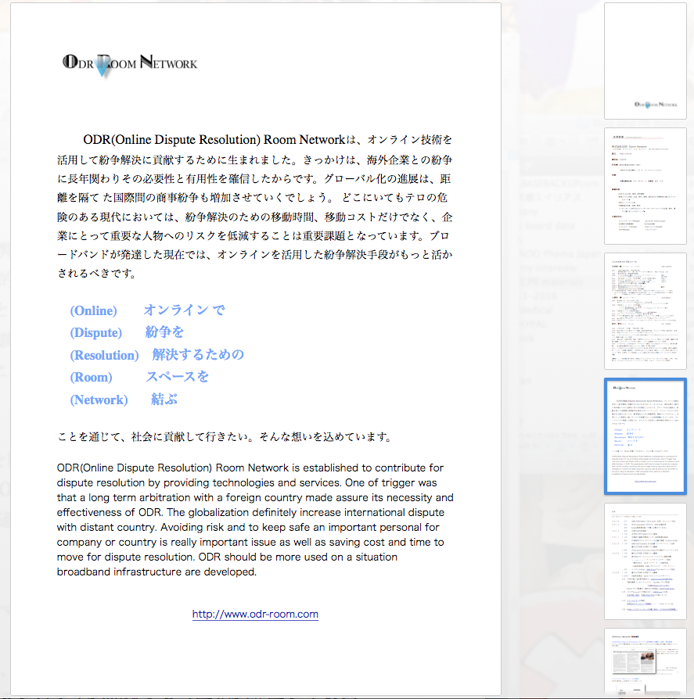
Task: Open the http://www.odr-room.com link
Action: point(255,614)
